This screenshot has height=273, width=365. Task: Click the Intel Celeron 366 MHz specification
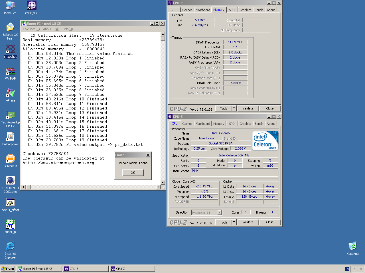[x=234, y=155]
